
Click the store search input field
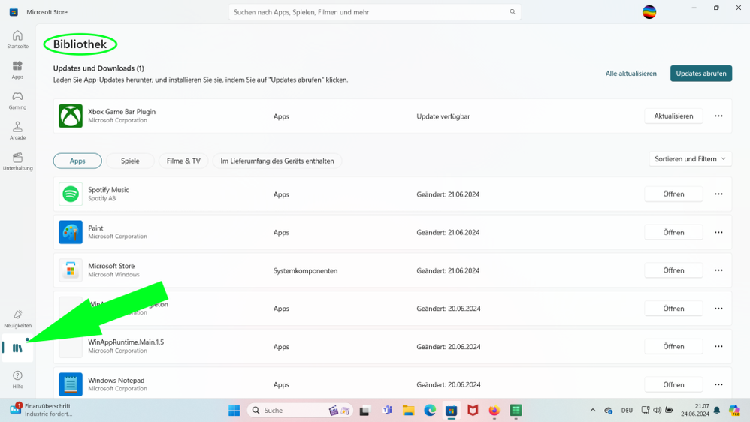pyautogui.click(x=368, y=12)
